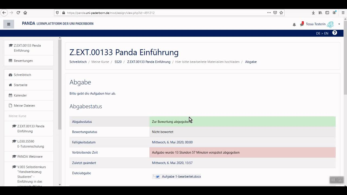Reload the page with the refresh icon
Image resolution: width=347 pixels, height=195 pixels.
coord(18,12)
